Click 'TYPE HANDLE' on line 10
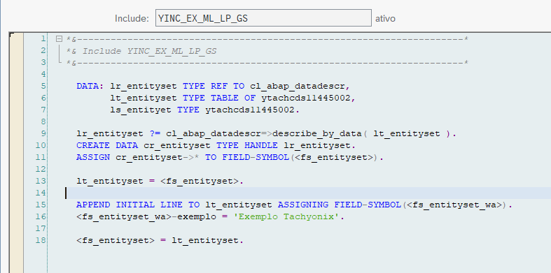551x273 pixels. tap(246, 145)
